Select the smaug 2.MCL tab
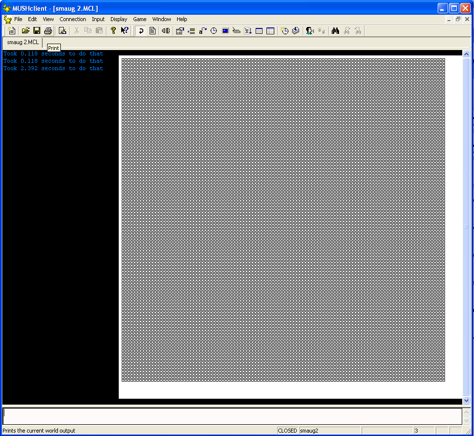 23,42
